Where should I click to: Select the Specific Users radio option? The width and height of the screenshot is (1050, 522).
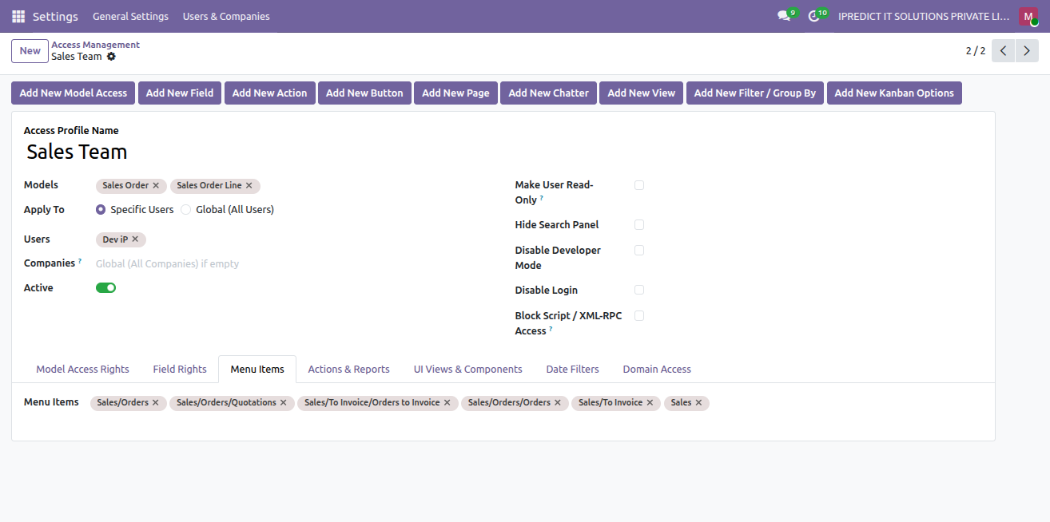point(101,210)
